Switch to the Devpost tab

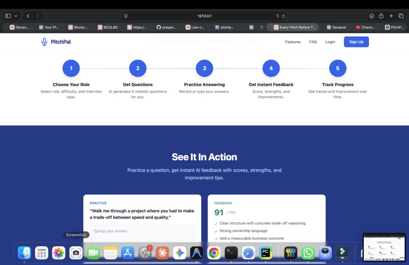pos(336,27)
